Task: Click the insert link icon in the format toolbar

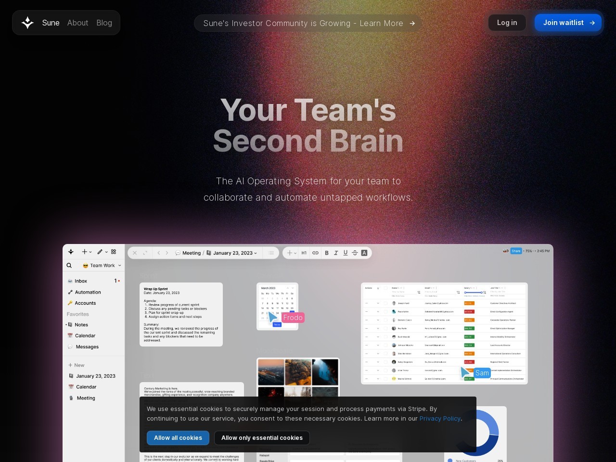Action: coord(315,253)
